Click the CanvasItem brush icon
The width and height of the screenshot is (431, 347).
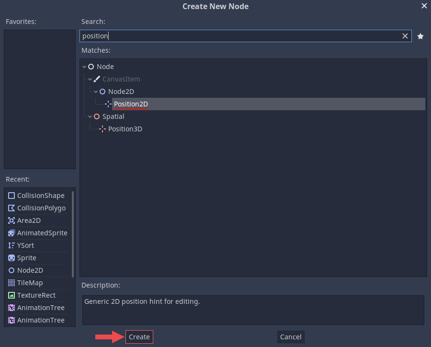[96, 79]
